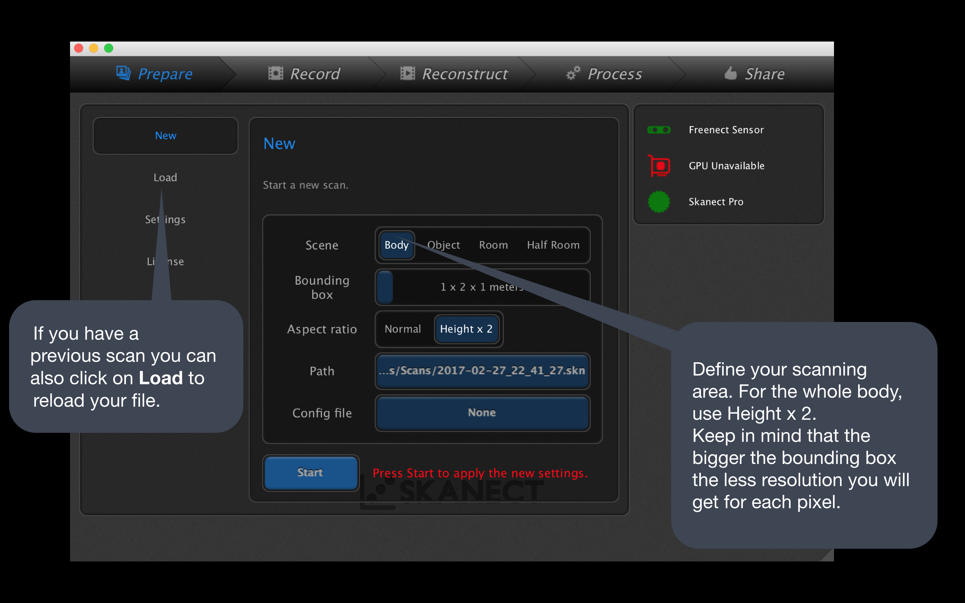Select Load in the sidebar

pyautogui.click(x=166, y=178)
